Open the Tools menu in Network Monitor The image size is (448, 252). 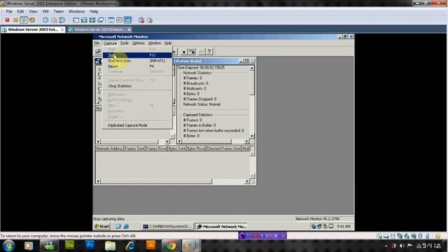tap(125, 43)
